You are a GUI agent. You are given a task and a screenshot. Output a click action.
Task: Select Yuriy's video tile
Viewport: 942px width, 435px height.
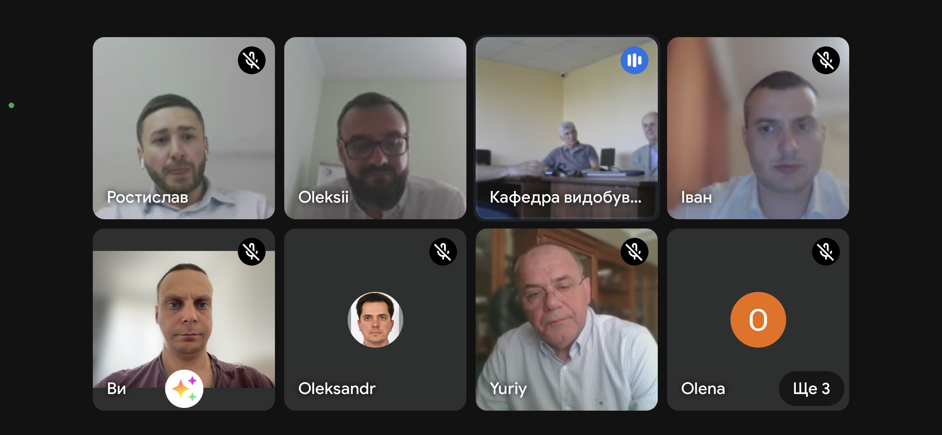tap(567, 319)
